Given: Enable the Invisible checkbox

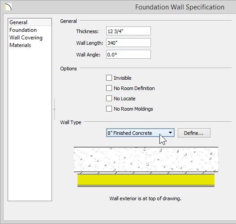Looking at the screenshot, I should 109,78.
